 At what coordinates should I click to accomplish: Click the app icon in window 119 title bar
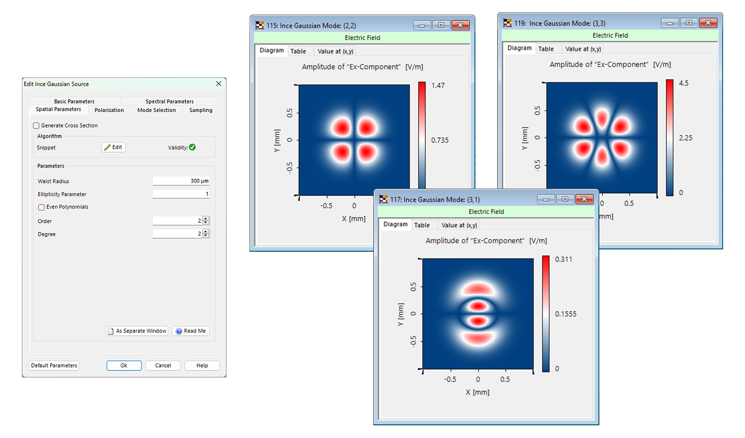(508, 23)
